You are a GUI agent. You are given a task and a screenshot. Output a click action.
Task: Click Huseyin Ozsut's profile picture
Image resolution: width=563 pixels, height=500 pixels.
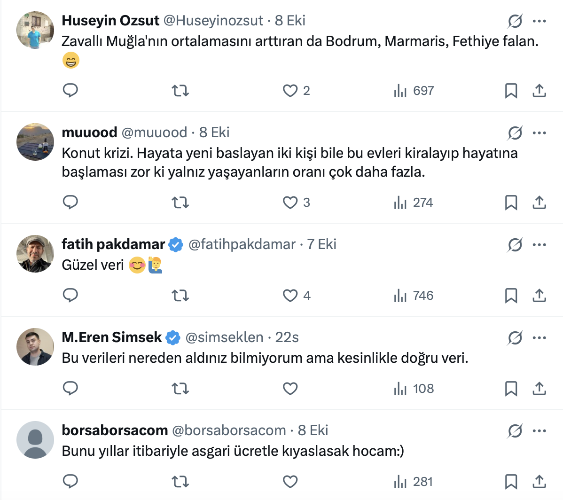coord(35,30)
